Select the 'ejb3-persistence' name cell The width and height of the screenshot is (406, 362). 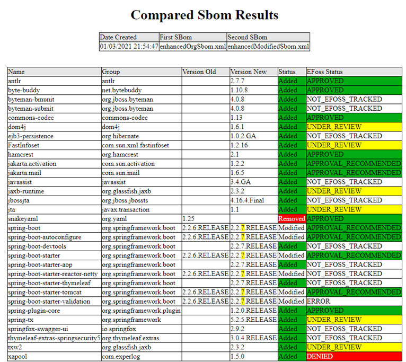55,136
